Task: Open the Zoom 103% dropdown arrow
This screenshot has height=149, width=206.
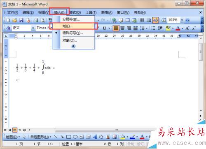Action: (x=182, y=20)
